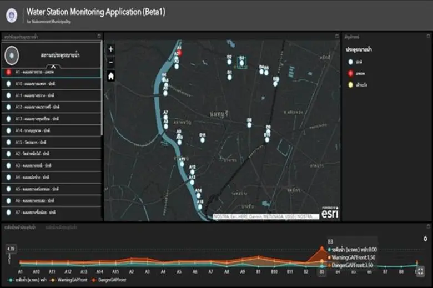Toggle the teal water level series in chart legend

point(27,280)
